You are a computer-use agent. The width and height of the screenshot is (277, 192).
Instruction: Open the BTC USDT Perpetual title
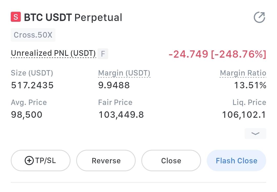pos(73,17)
